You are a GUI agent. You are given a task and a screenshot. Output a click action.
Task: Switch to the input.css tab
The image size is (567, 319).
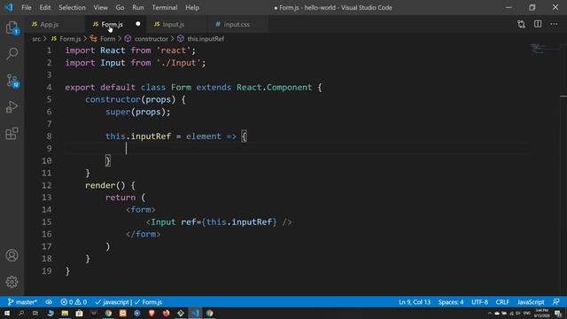237,24
